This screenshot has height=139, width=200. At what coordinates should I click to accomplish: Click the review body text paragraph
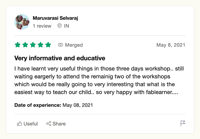coord(99,80)
